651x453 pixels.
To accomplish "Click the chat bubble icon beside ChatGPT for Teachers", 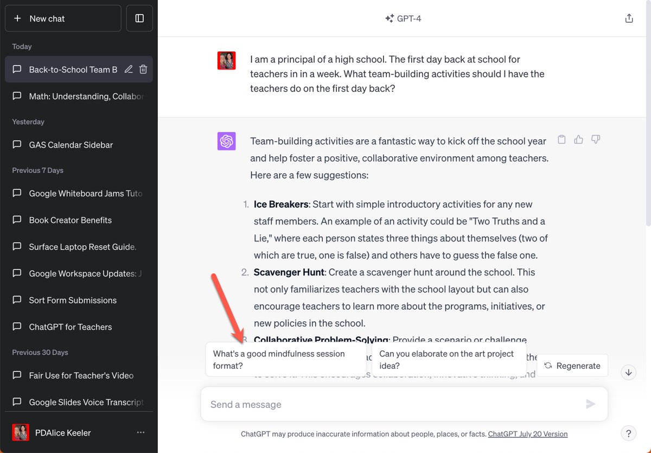I will 17,327.
